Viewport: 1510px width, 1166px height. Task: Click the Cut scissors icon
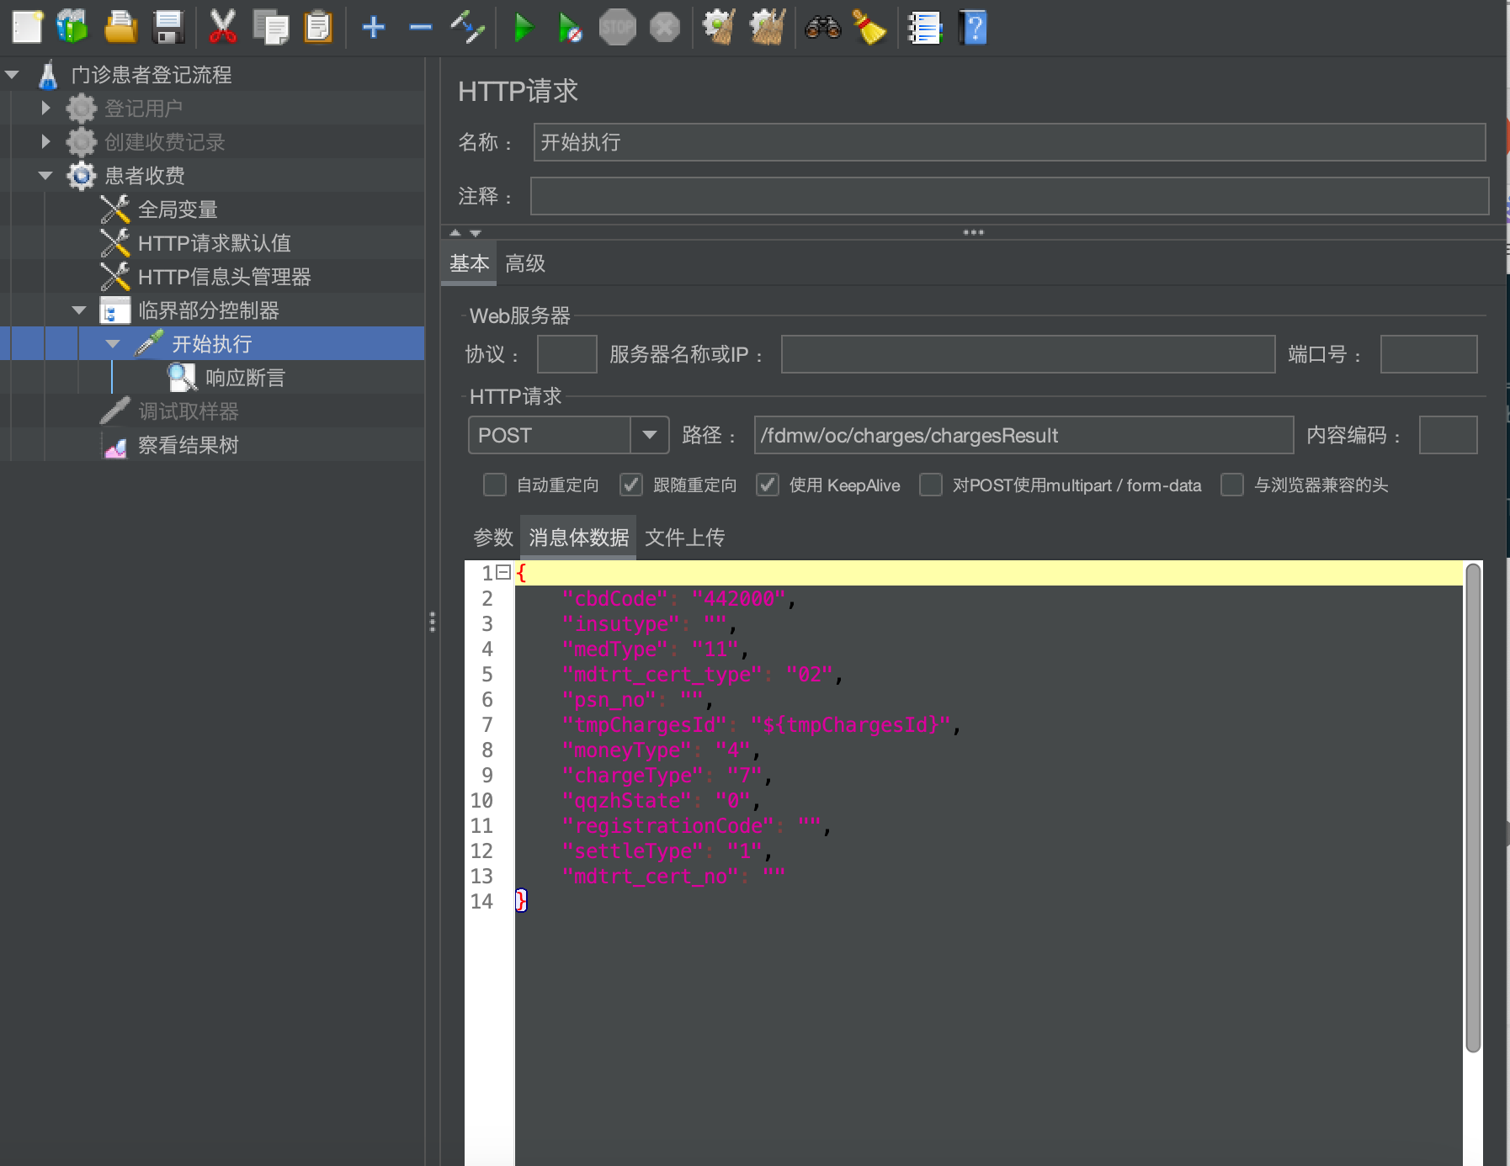(x=222, y=27)
